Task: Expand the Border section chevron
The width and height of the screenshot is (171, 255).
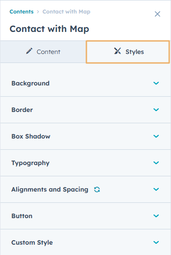Action: click(x=156, y=110)
